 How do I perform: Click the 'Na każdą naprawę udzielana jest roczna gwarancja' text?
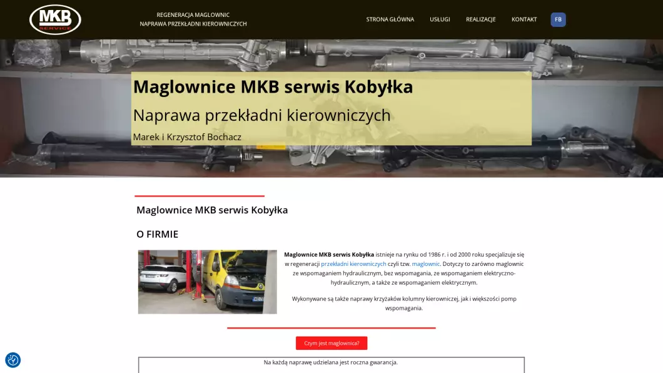331,362
